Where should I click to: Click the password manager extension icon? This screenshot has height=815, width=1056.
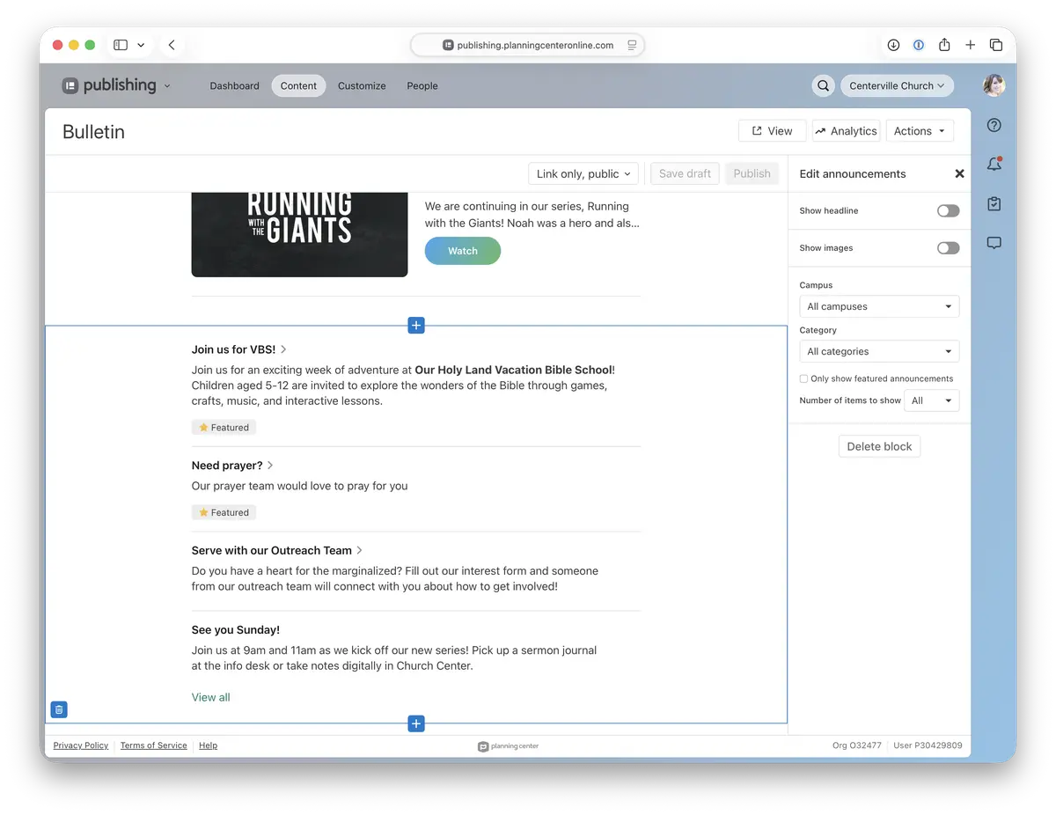click(x=919, y=45)
